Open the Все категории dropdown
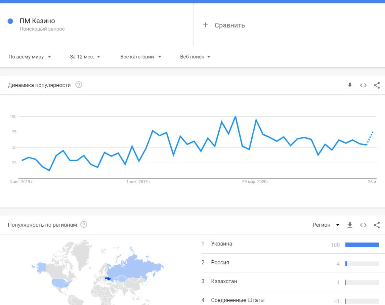Screen dimensions: 385x305 pos(141,57)
